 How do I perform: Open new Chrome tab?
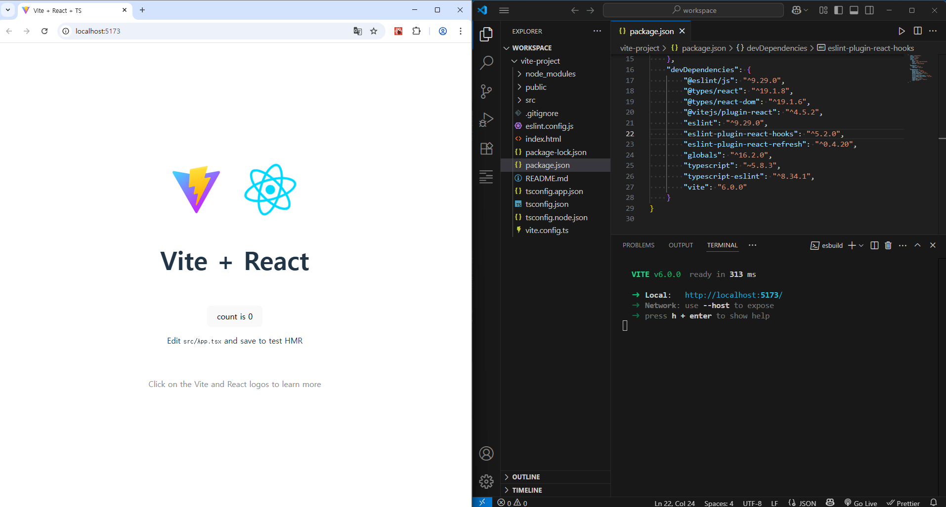[x=142, y=10]
